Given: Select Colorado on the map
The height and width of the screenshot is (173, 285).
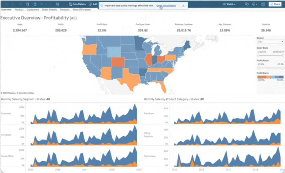Looking at the screenshot, I should [x=118, y=62].
